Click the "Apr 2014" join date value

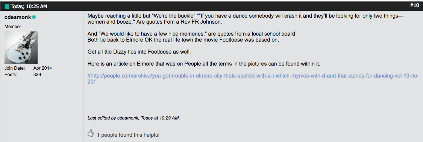[42, 68]
